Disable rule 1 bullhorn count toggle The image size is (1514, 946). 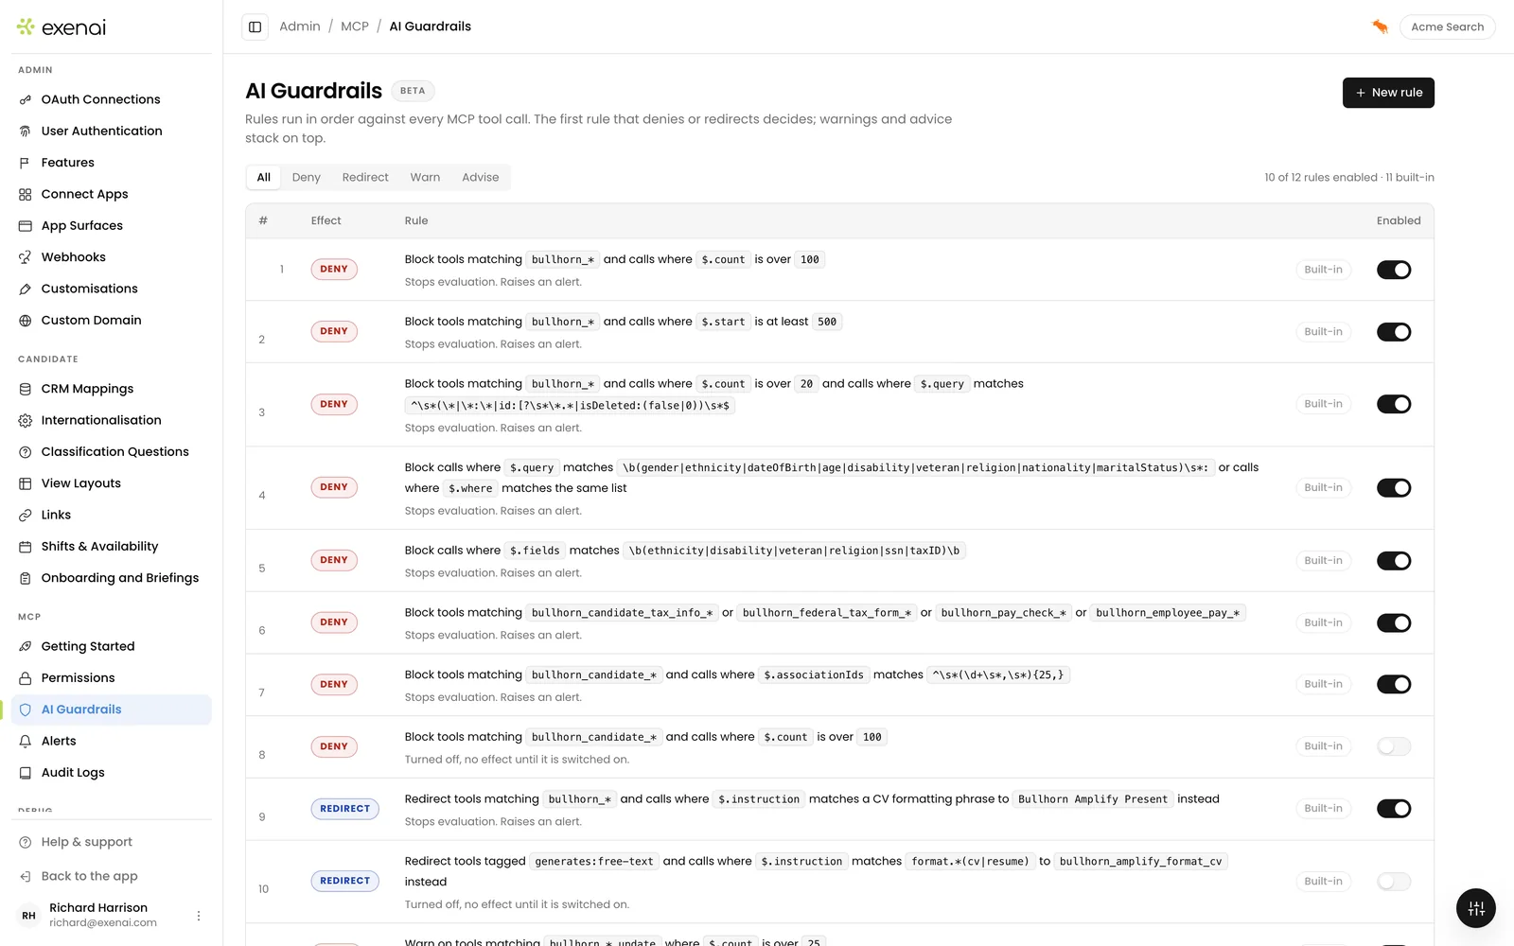[1394, 270]
